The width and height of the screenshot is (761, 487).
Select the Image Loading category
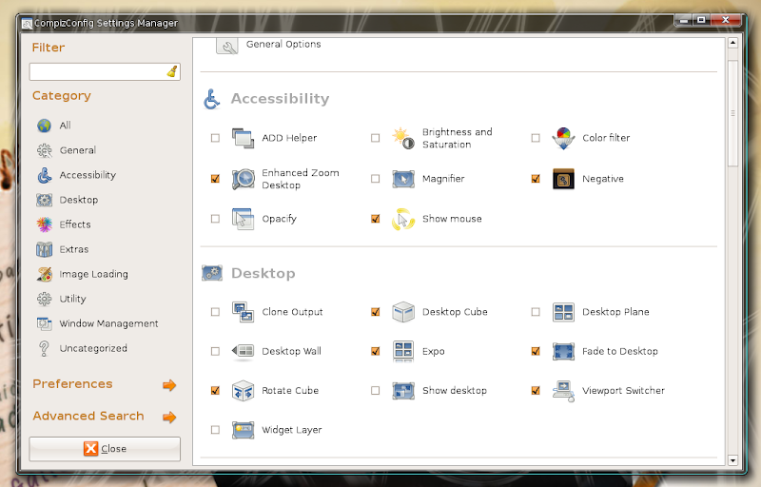click(x=83, y=274)
